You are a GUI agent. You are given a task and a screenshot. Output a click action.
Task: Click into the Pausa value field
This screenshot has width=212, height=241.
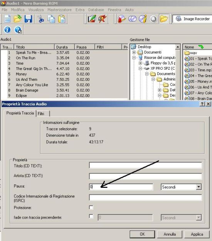(121, 187)
